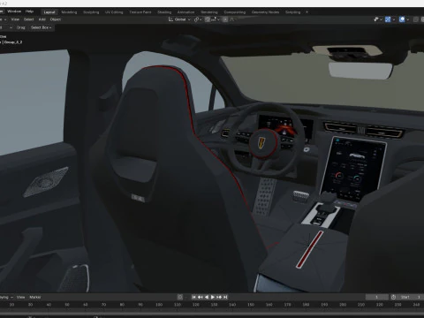Open the Keying dropdown in the timeline
The image size is (424, 318).
click(x=5, y=297)
